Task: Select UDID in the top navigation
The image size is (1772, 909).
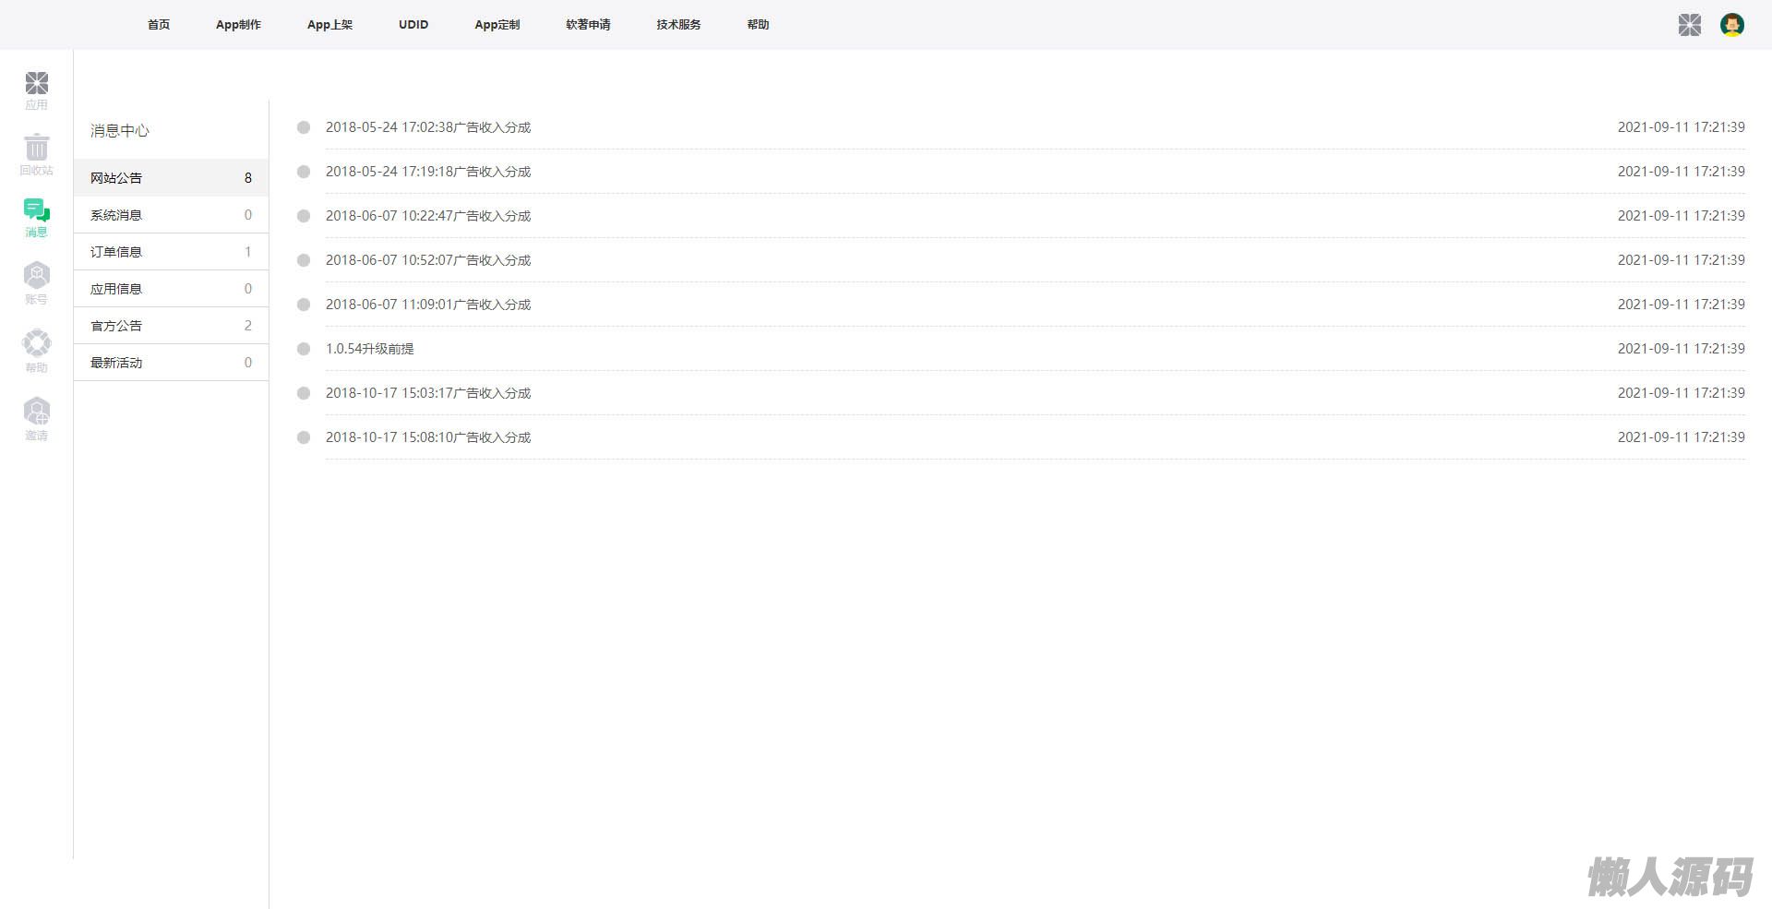Action: [x=413, y=25]
